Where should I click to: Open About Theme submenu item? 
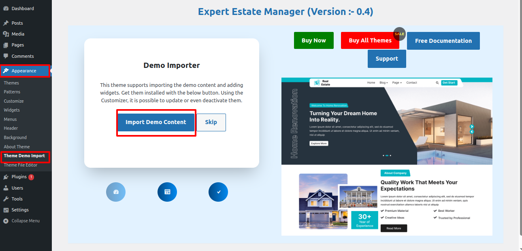[17, 147]
